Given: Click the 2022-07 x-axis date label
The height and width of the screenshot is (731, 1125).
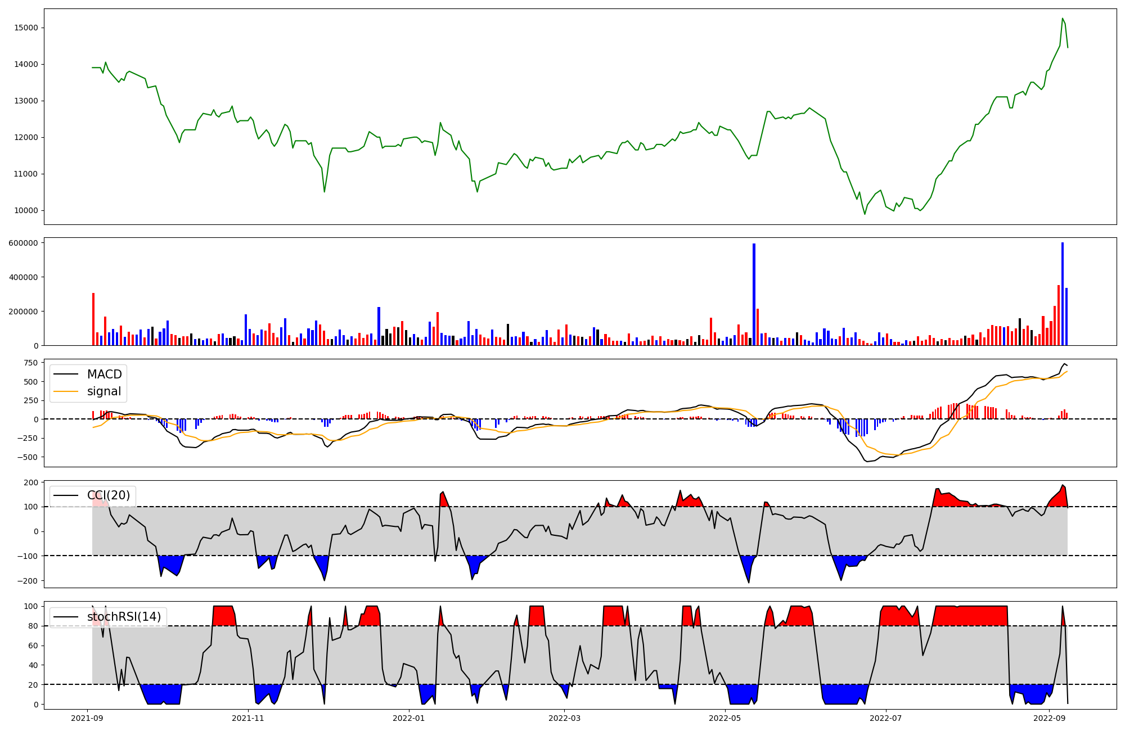Looking at the screenshot, I should coord(886,718).
